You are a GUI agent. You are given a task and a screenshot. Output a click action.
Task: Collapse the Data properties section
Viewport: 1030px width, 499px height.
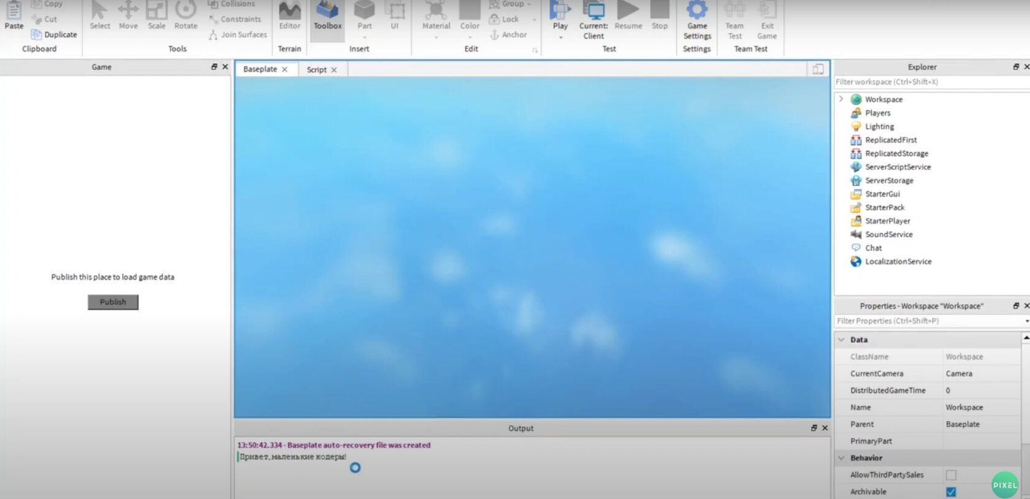coord(842,340)
